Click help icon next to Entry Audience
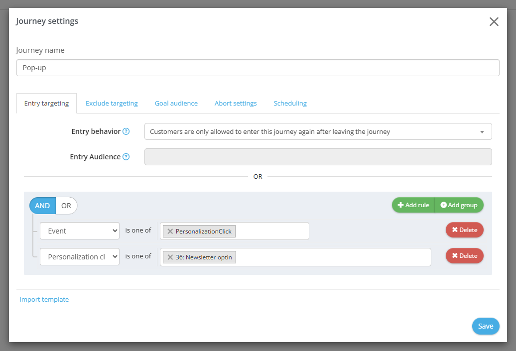The image size is (516, 351). (126, 157)
